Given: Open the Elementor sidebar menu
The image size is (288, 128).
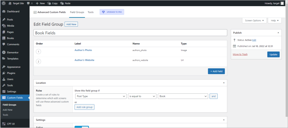Looking at the screenshot, I should click(13, 52).
